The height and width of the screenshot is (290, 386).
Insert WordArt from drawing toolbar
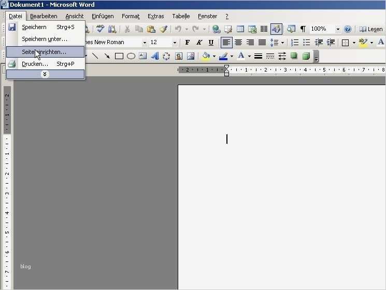pyautogui.click(x=155, y=56)
